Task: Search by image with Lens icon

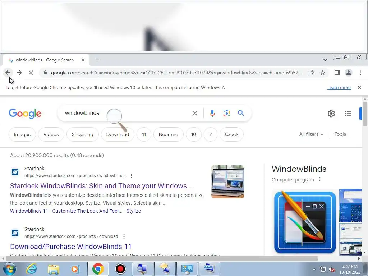Action: pos(226,113)
